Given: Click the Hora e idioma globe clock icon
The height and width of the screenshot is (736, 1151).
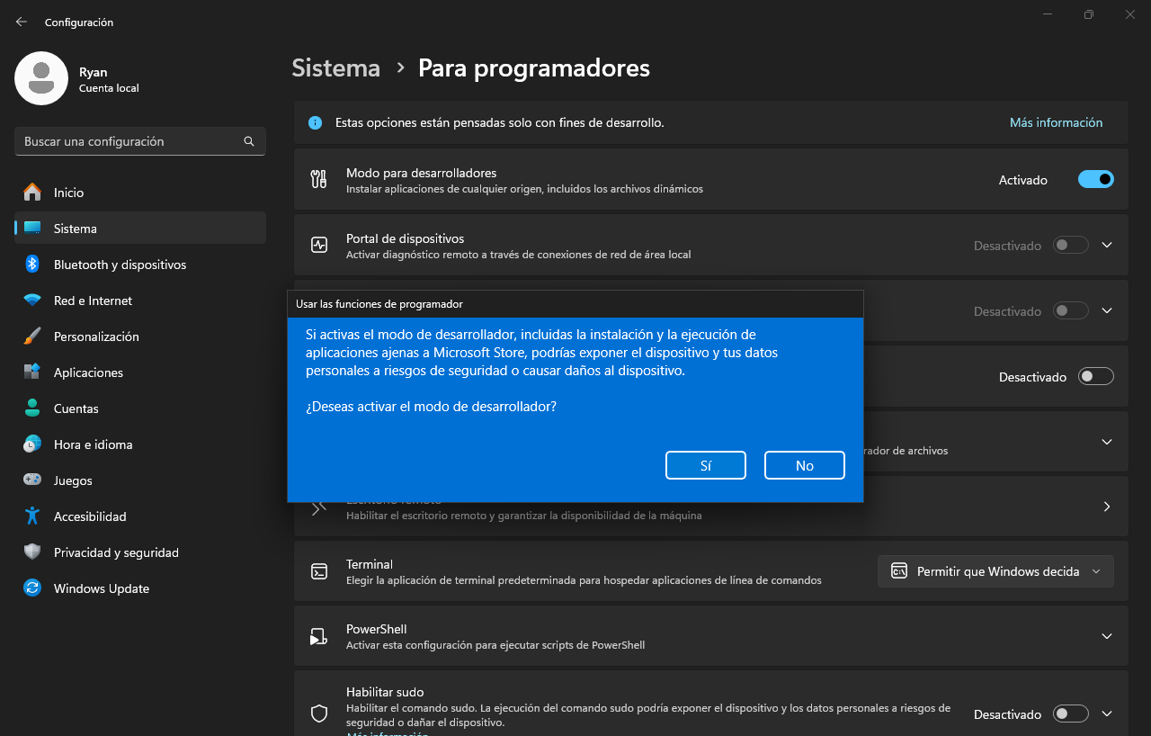Looking at the screenshot, I should coord(32,444).
